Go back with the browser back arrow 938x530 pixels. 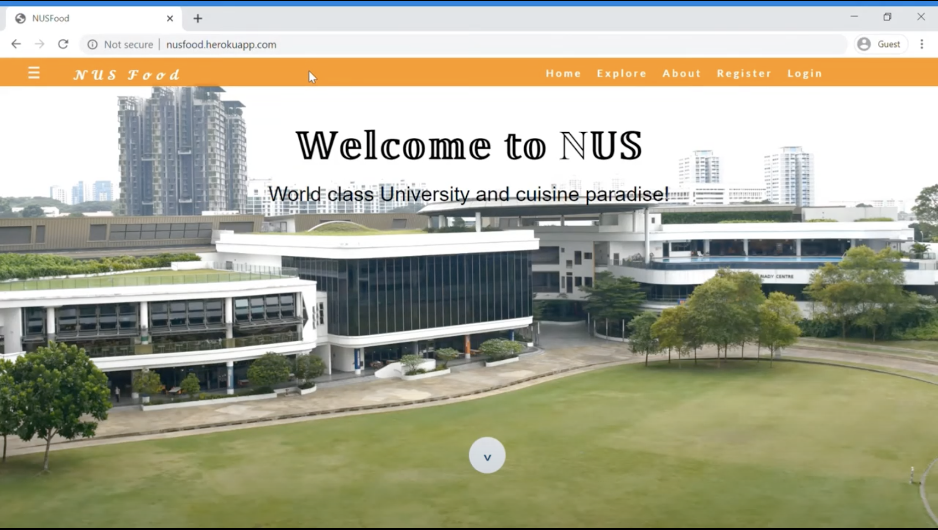click(x=16, y=44)
